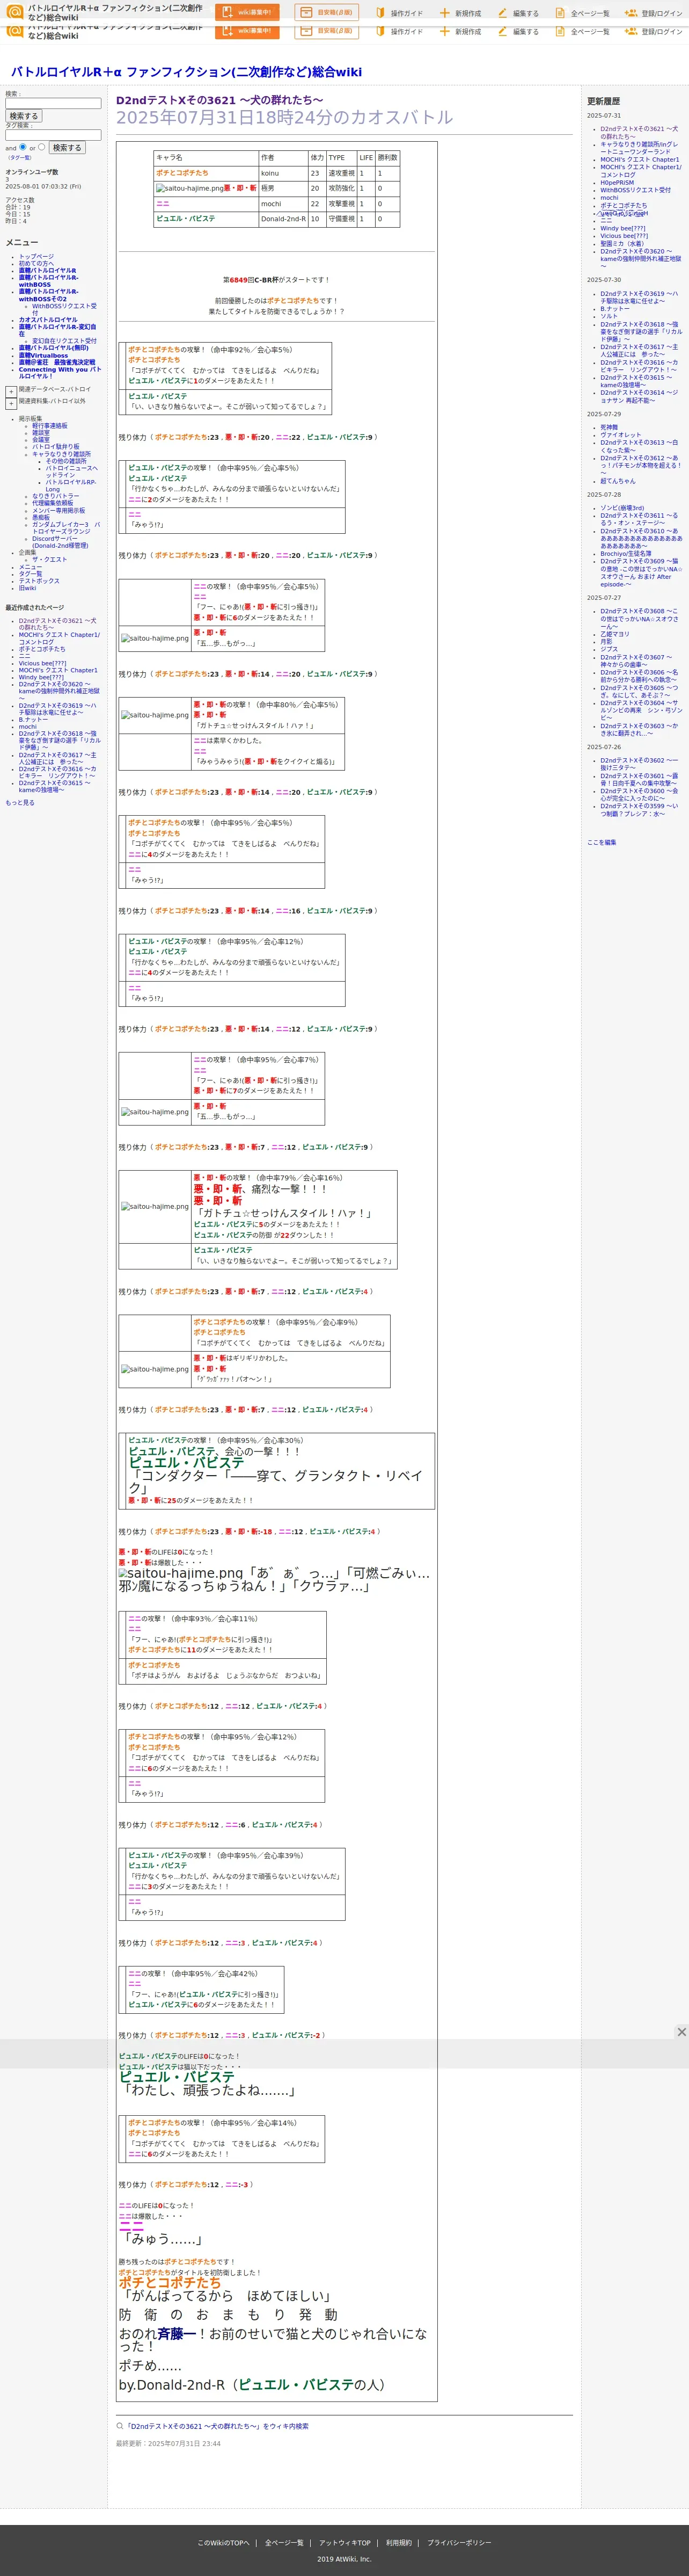Open このWikiのTOPへ in the footer
689x2576 pixels.
223,2543
